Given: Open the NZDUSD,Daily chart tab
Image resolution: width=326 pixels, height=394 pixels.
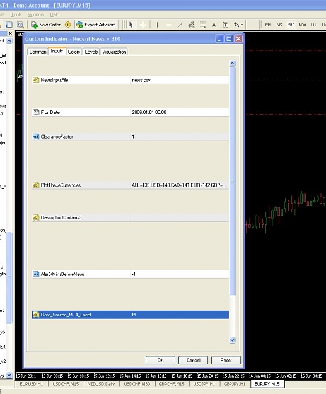Looking at the screenshot, I should pos(101,384).
